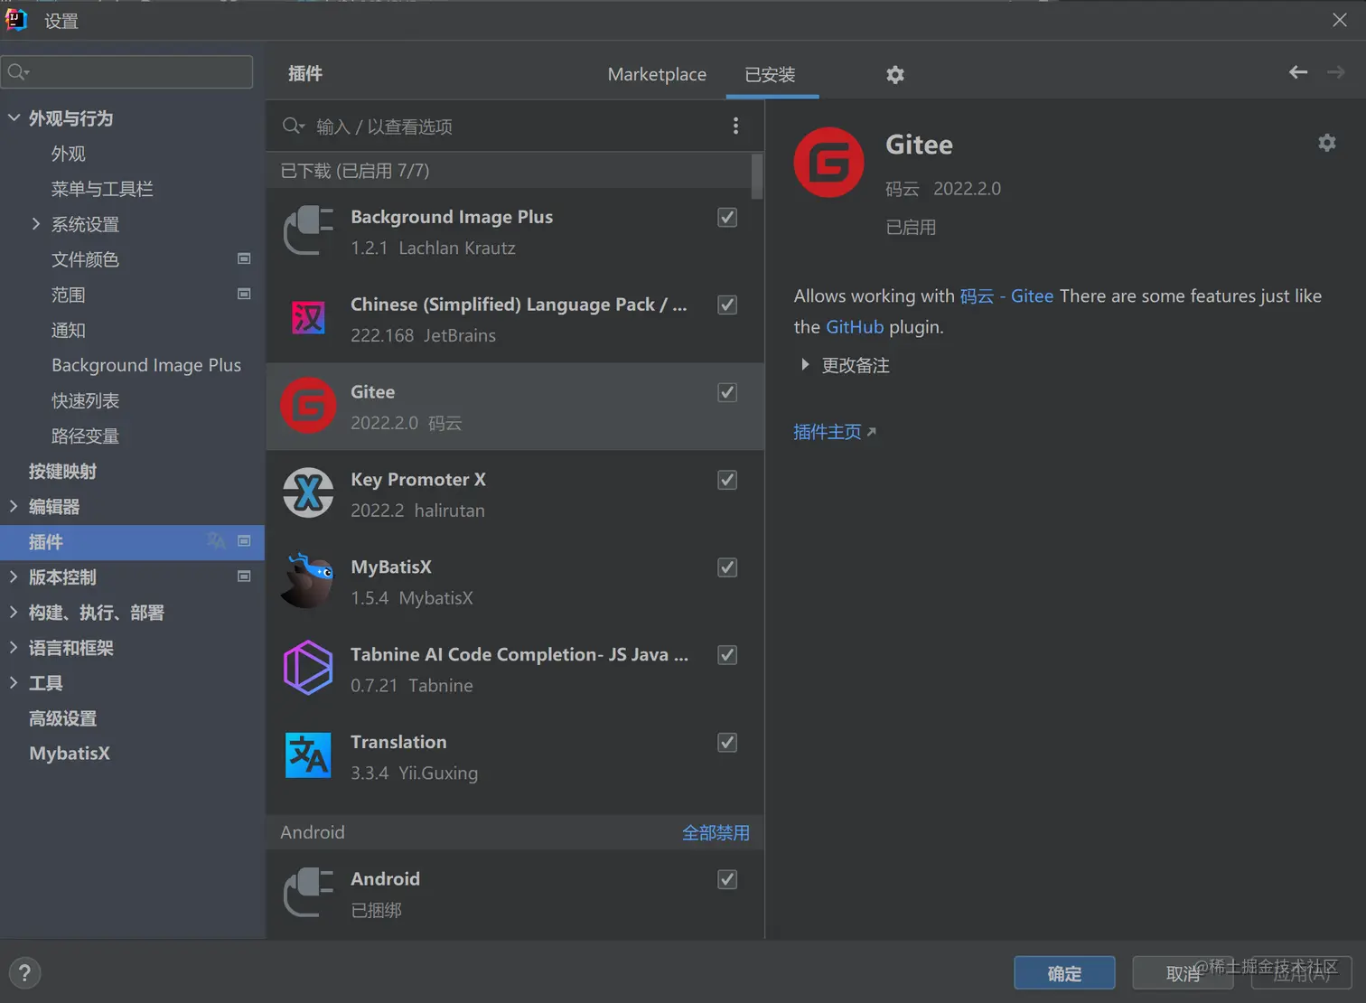Open the MybatisX settings page
The width and height of the screenshot is (1366, 1003).
(70, 754)
